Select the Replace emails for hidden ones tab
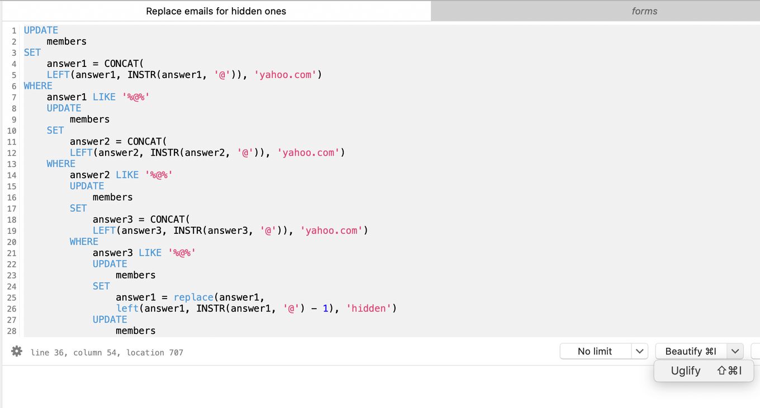760x408 pixels. coord(216,11)
